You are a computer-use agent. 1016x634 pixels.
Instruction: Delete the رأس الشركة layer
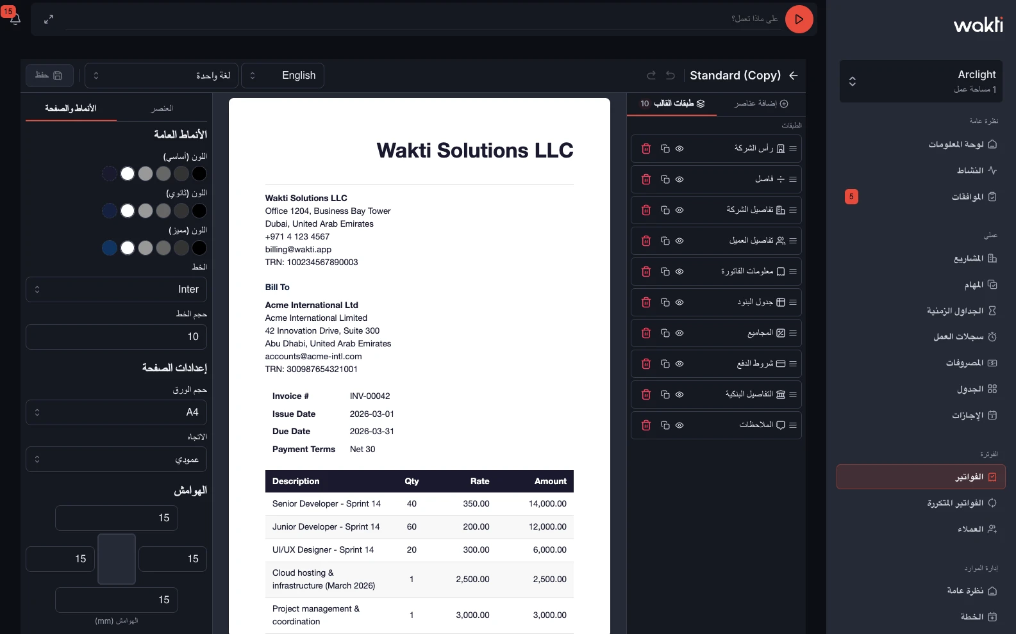point(646,149)
